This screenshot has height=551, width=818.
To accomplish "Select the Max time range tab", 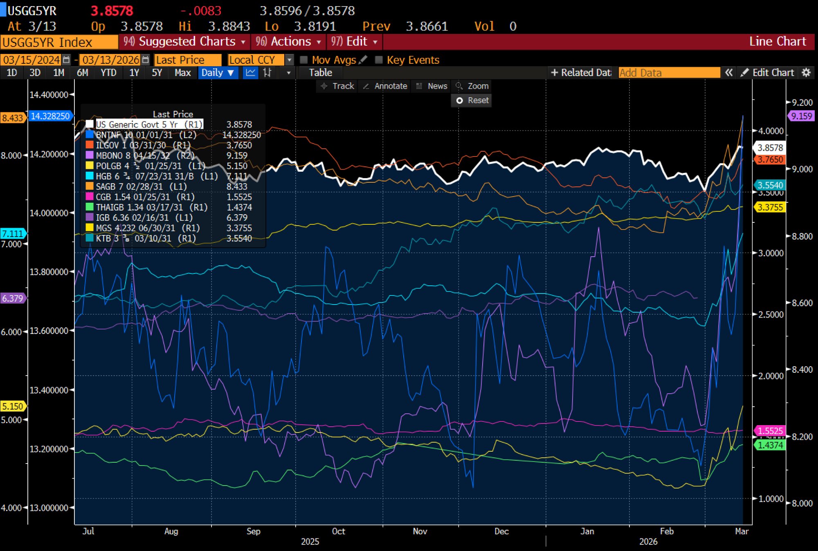I will coord(182,73).
